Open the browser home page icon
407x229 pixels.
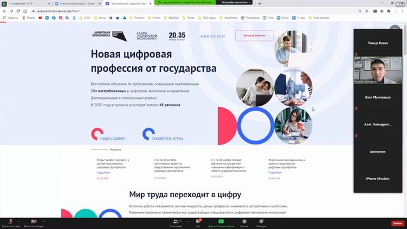click(x=25, y=11)
